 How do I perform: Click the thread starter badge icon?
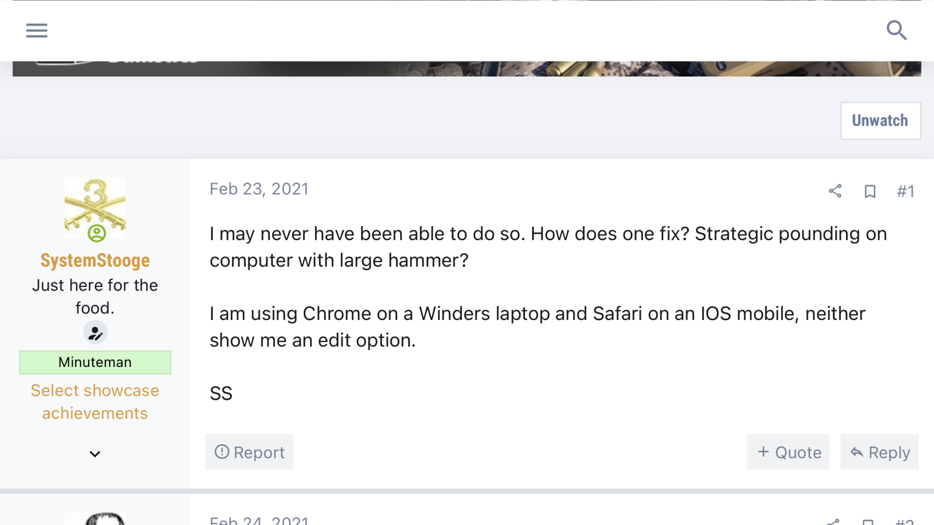coord(95,333)
